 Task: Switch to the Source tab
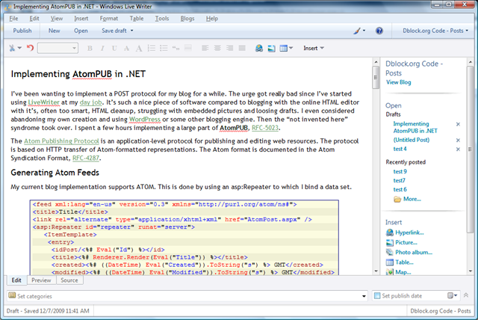pyautogui.click(x=69, y=280)
